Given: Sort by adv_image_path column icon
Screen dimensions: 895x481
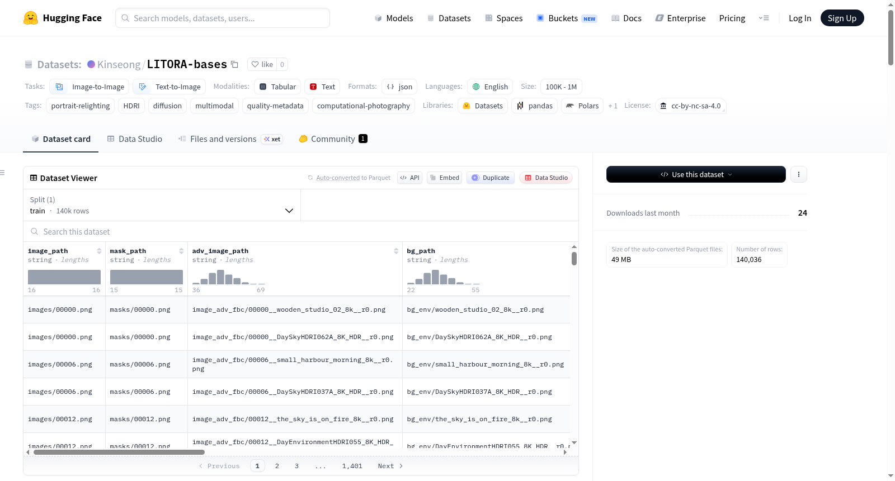Looking at the screenshot, I should click(396, 251).
